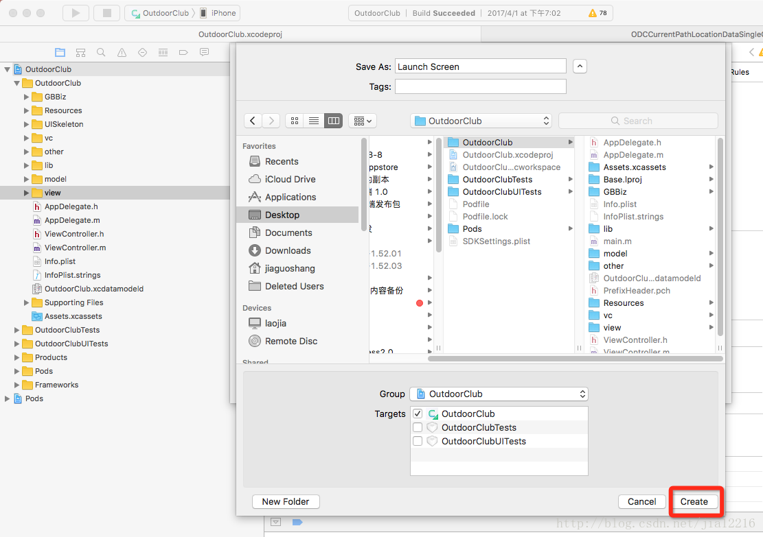
Task: Click iPhone device in scheme selector
Action: click(x=218, y=13)
